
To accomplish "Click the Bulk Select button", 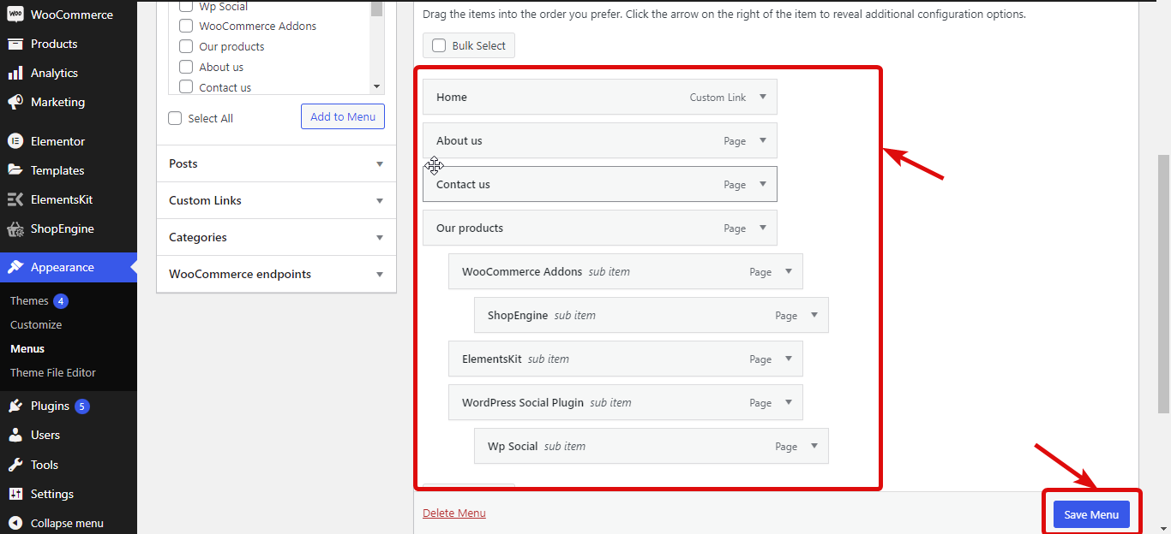I will [469, 45].
